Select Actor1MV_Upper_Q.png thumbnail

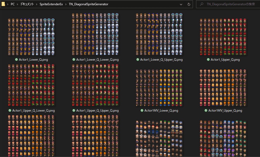223,88
